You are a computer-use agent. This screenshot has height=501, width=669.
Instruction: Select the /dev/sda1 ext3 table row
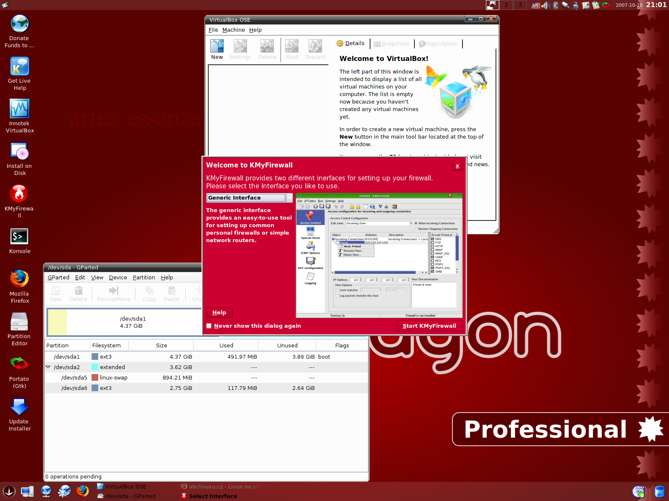(x=207, y=357)
